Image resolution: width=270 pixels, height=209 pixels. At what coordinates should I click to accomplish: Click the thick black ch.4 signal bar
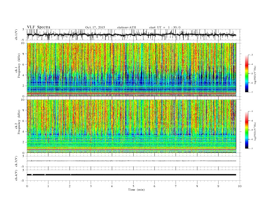pos(131,175)
